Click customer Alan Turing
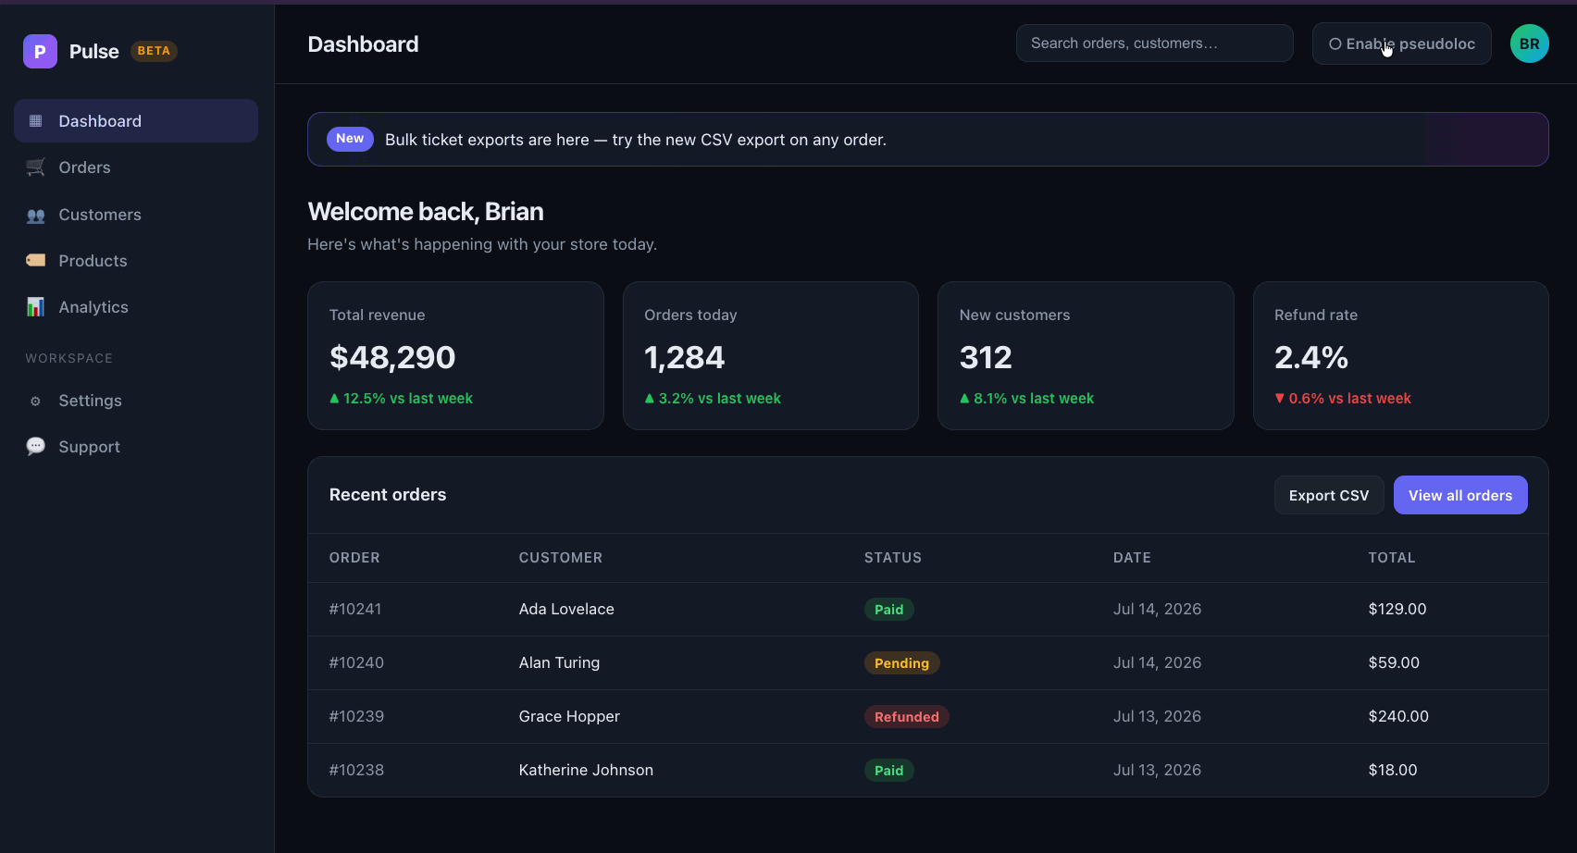This screenshot has height=853, width=1577. coord(559,662)
